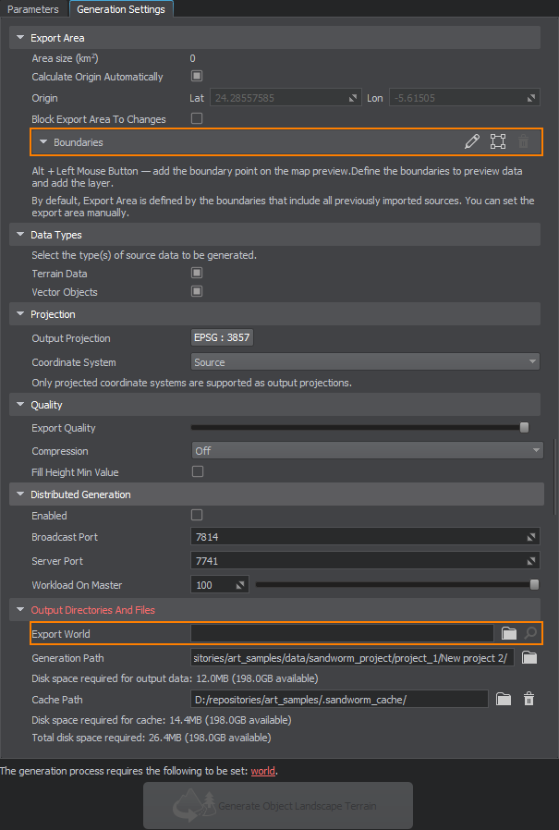The height and width of the screenshot is (830, 559).
Task: Browse folder for Generation Path
Action: click(529, 658)
